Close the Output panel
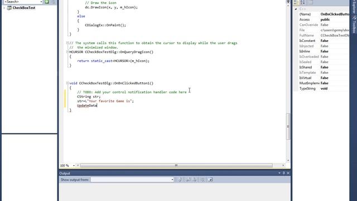 pos(288,173)
